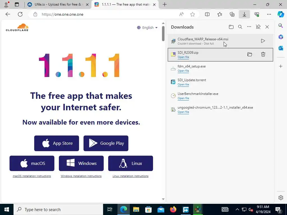The image size is (287, 215).
Task: Open the Edge profile icon
Action: [6, 4]
